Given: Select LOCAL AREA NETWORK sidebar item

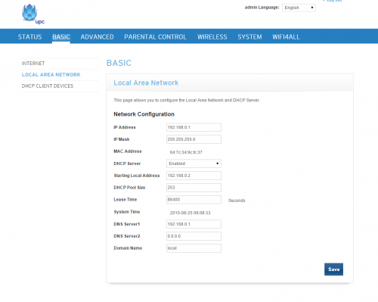Looking at the screenshot, I should tap(51, 75).
